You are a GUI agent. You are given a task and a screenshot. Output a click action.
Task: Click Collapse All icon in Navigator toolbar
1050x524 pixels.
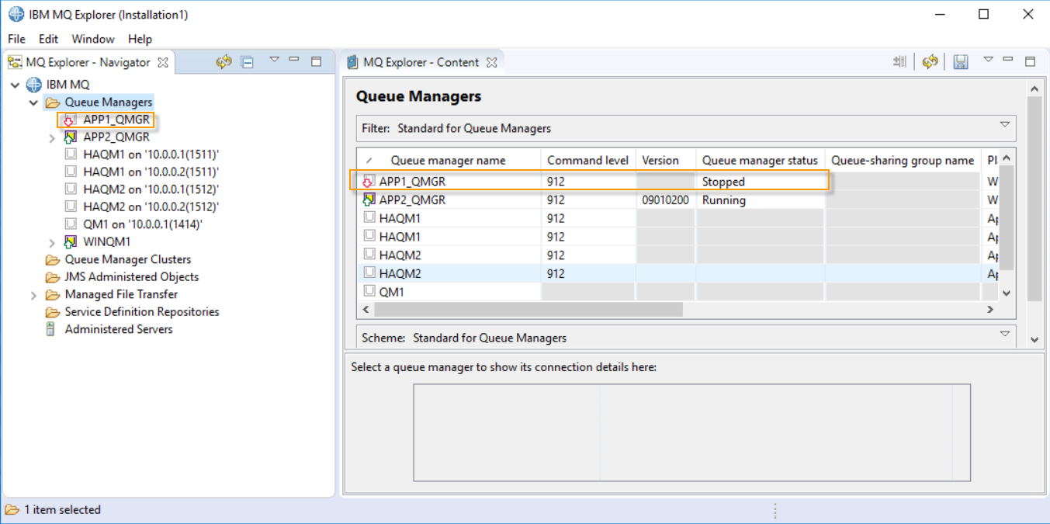pyautogui.click(x=248, y=63)
